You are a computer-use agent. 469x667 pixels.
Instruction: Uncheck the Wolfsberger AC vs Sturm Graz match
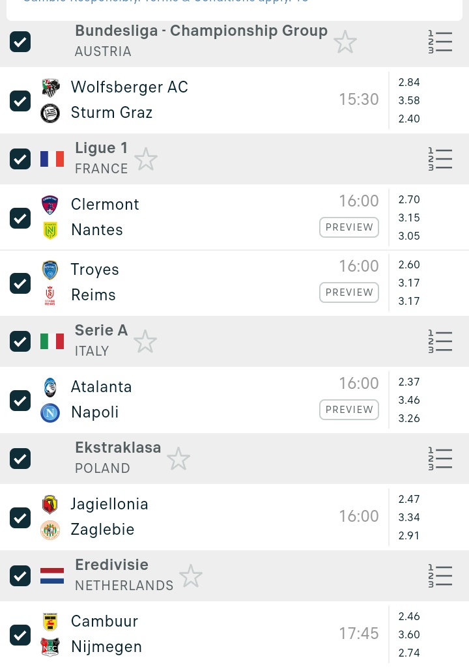point(20,100)
